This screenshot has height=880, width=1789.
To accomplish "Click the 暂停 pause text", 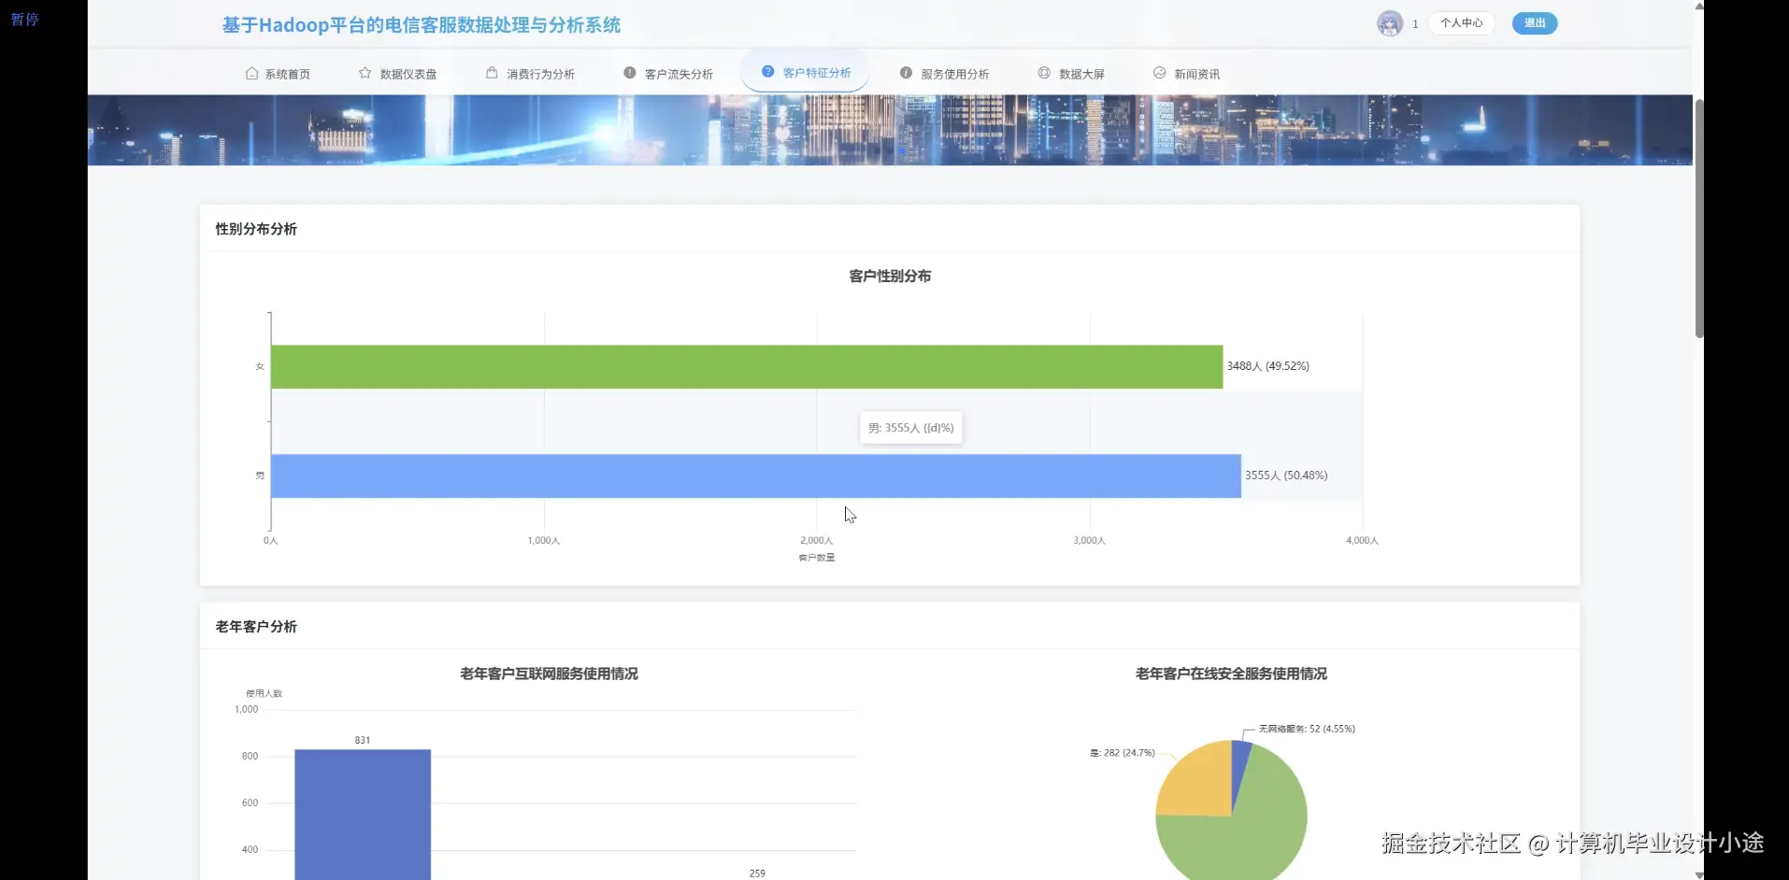I will (25, 19).
